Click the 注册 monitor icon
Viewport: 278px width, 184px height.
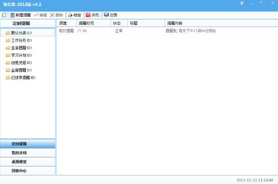(106, 15)
